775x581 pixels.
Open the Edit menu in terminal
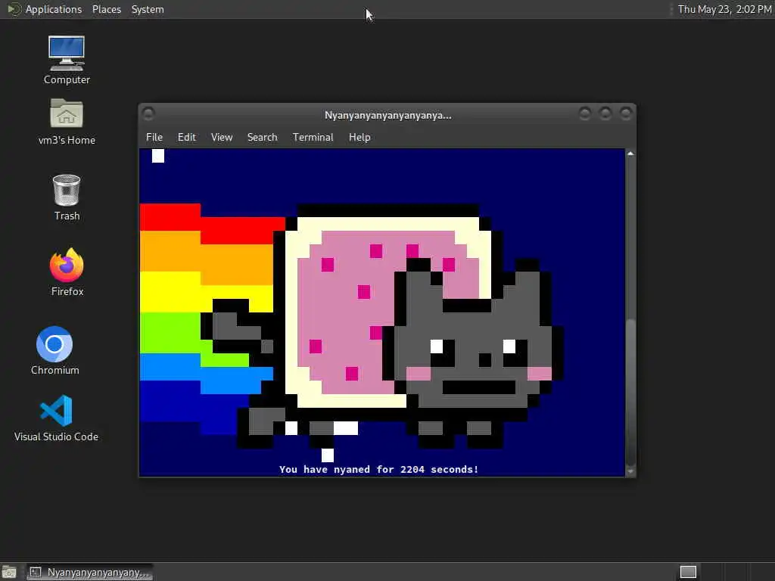187,138
